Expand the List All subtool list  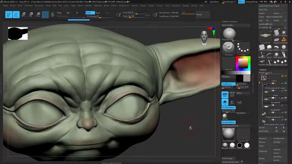coord(261,128)
